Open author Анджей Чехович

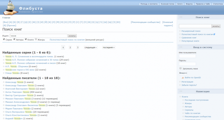[x=14, y=118]
